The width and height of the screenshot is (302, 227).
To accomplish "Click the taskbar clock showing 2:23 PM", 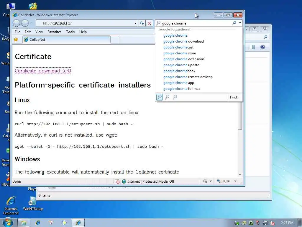I will (287, 223).
